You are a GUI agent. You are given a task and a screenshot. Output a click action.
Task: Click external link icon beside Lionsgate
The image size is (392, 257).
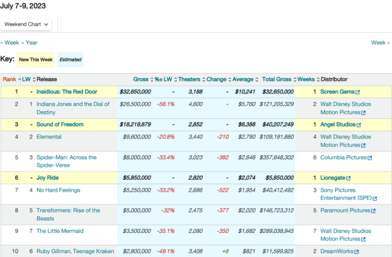point(348,178)
